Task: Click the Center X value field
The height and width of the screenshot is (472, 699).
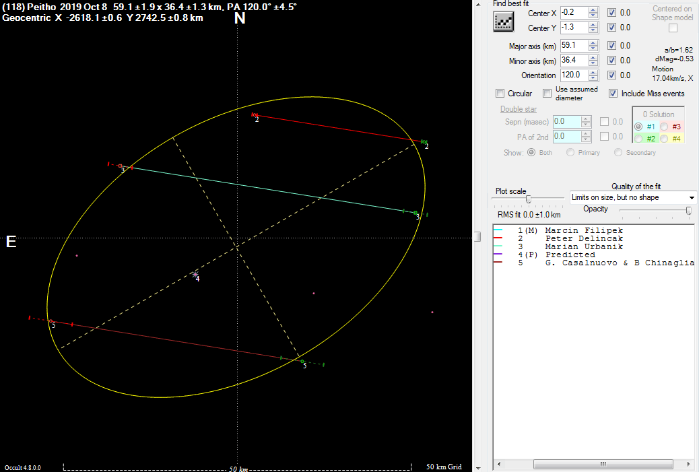Action: pos(574,13)
